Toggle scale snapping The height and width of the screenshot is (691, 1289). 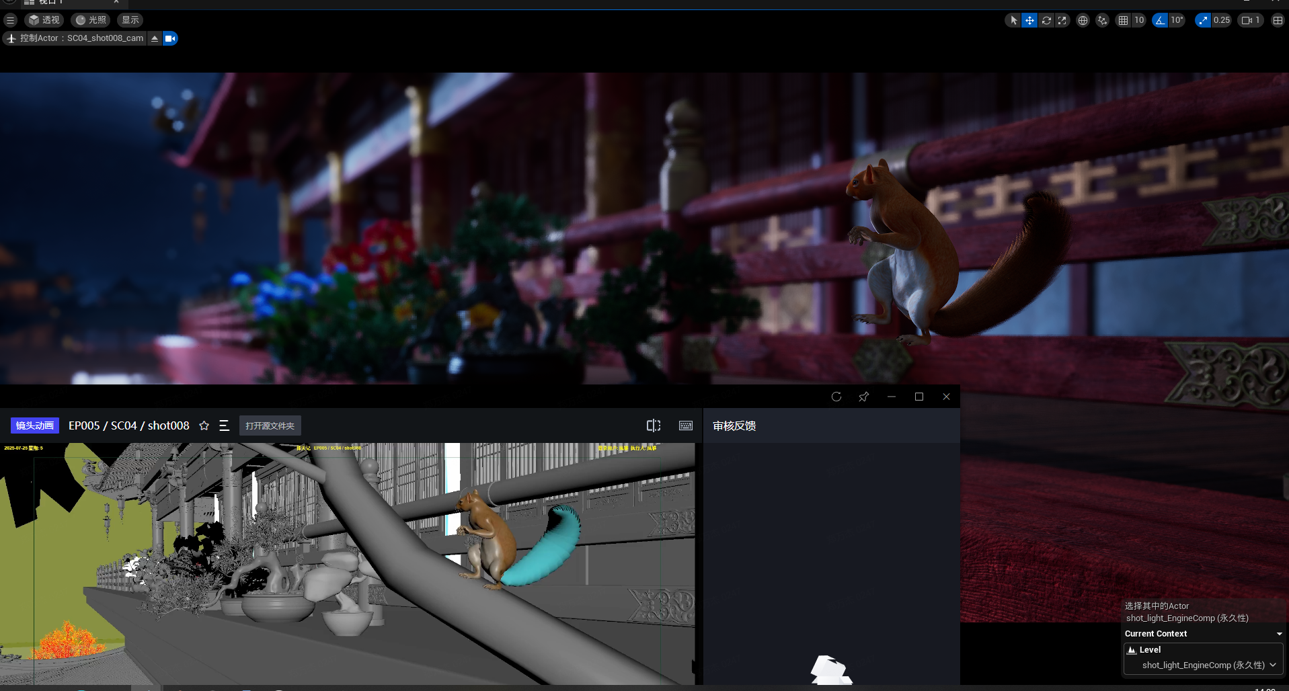click(1203, 20)
